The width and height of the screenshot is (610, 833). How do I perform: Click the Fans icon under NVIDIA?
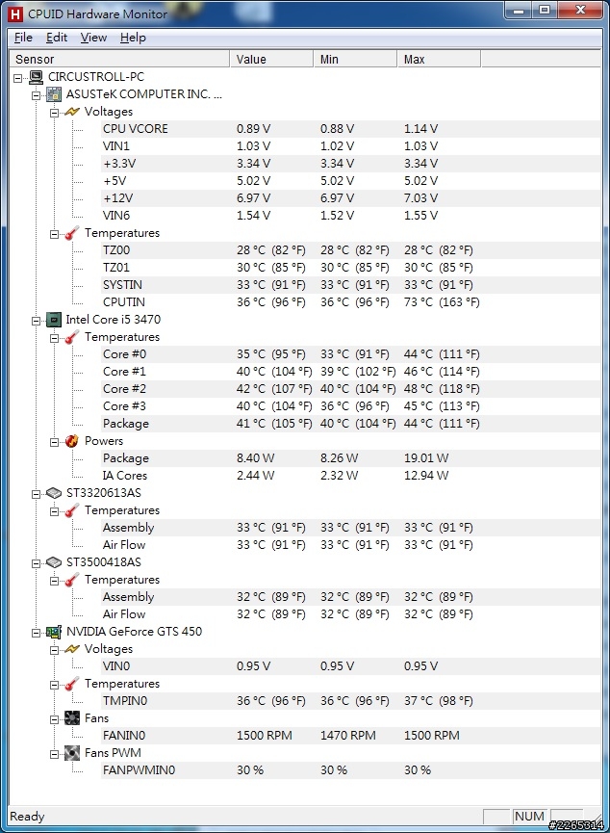tap(71, 718)
